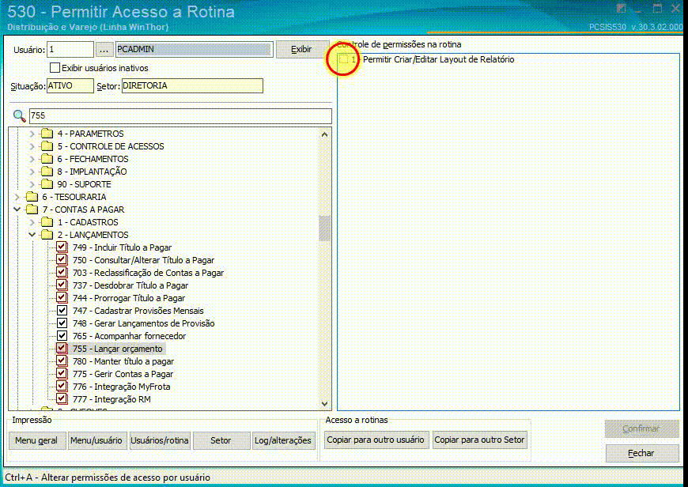Viewport: 688px width, 487px height.
Task: Click the magnifying glass search icon
Action: 19,116
